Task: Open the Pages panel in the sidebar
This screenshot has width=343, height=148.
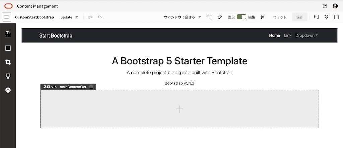Action: pyautogui.click(x=8, y=34)
